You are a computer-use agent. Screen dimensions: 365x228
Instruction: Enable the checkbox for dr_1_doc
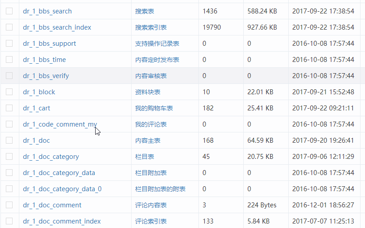pos(9,140)
